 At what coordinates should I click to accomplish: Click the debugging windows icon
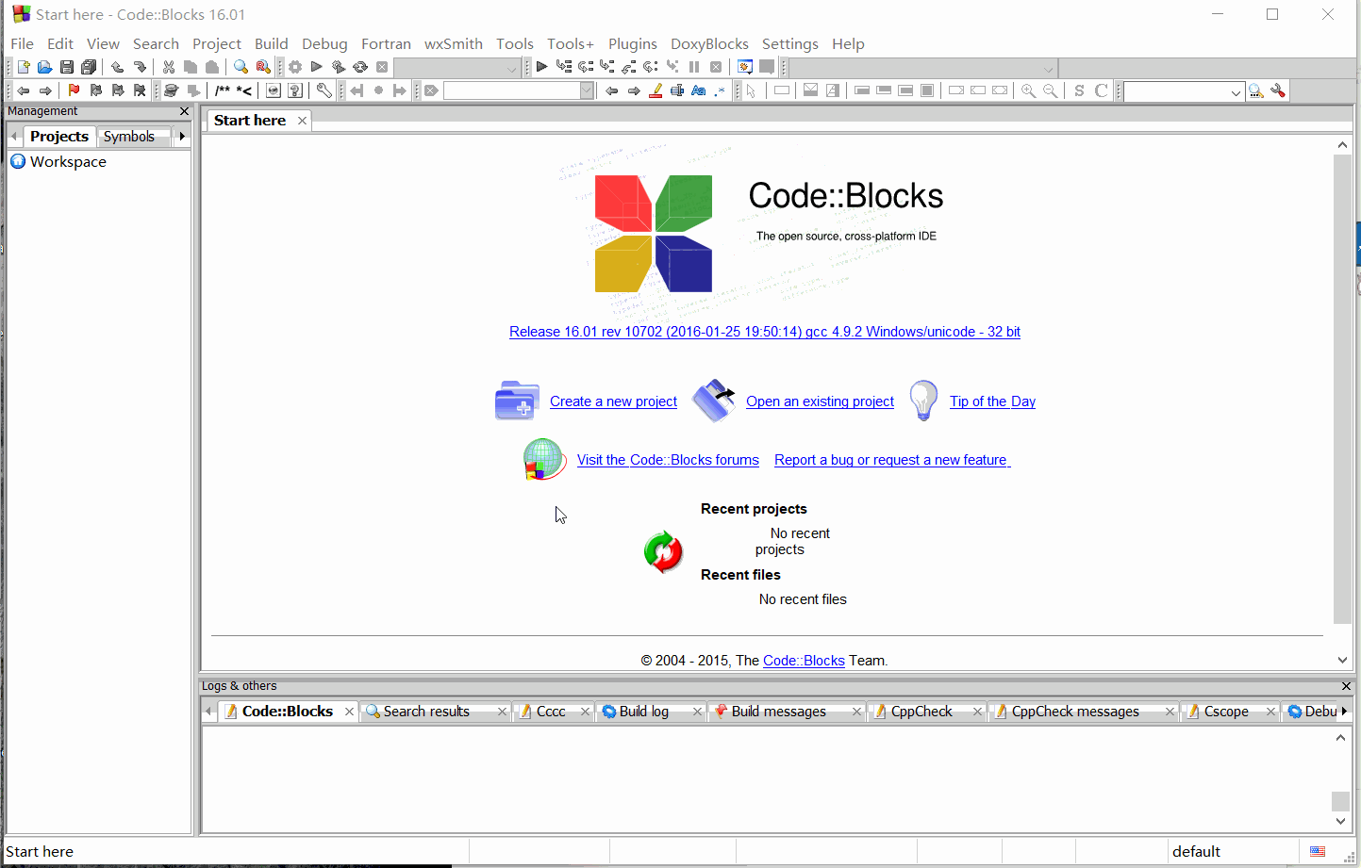pos(745,67)
